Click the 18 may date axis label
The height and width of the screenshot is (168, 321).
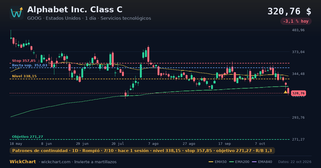coord(16,144)
